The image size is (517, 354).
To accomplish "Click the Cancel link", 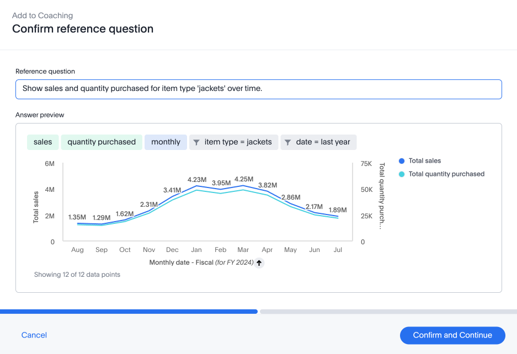I will tap(34, 335).
